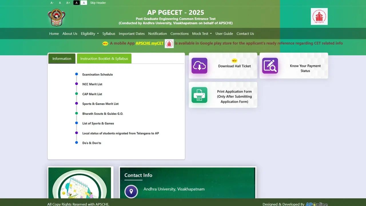Click the Download Hall Ticket cloud icon
Screen dimensions: 366x206
pos(199,66)
